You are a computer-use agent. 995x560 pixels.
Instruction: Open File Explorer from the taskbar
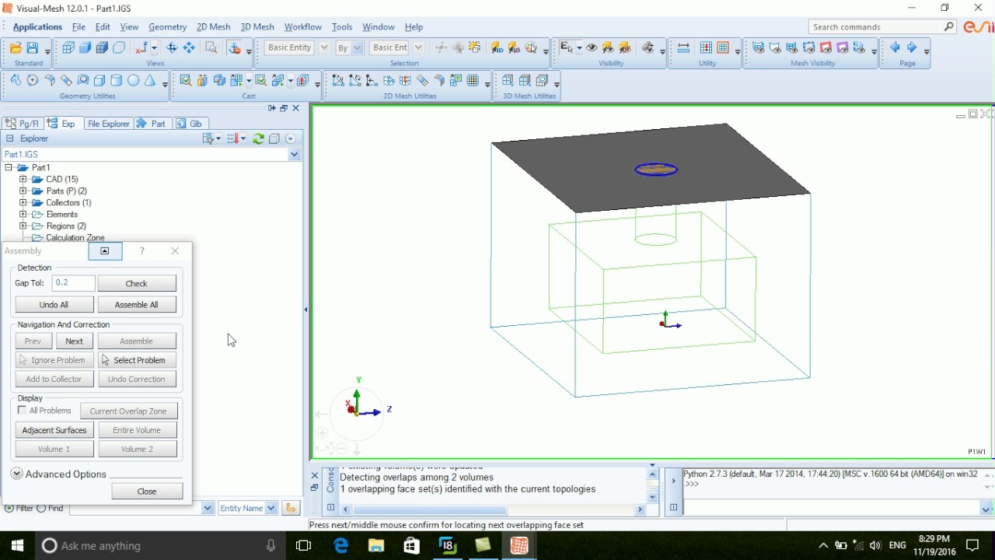(376, 546)
